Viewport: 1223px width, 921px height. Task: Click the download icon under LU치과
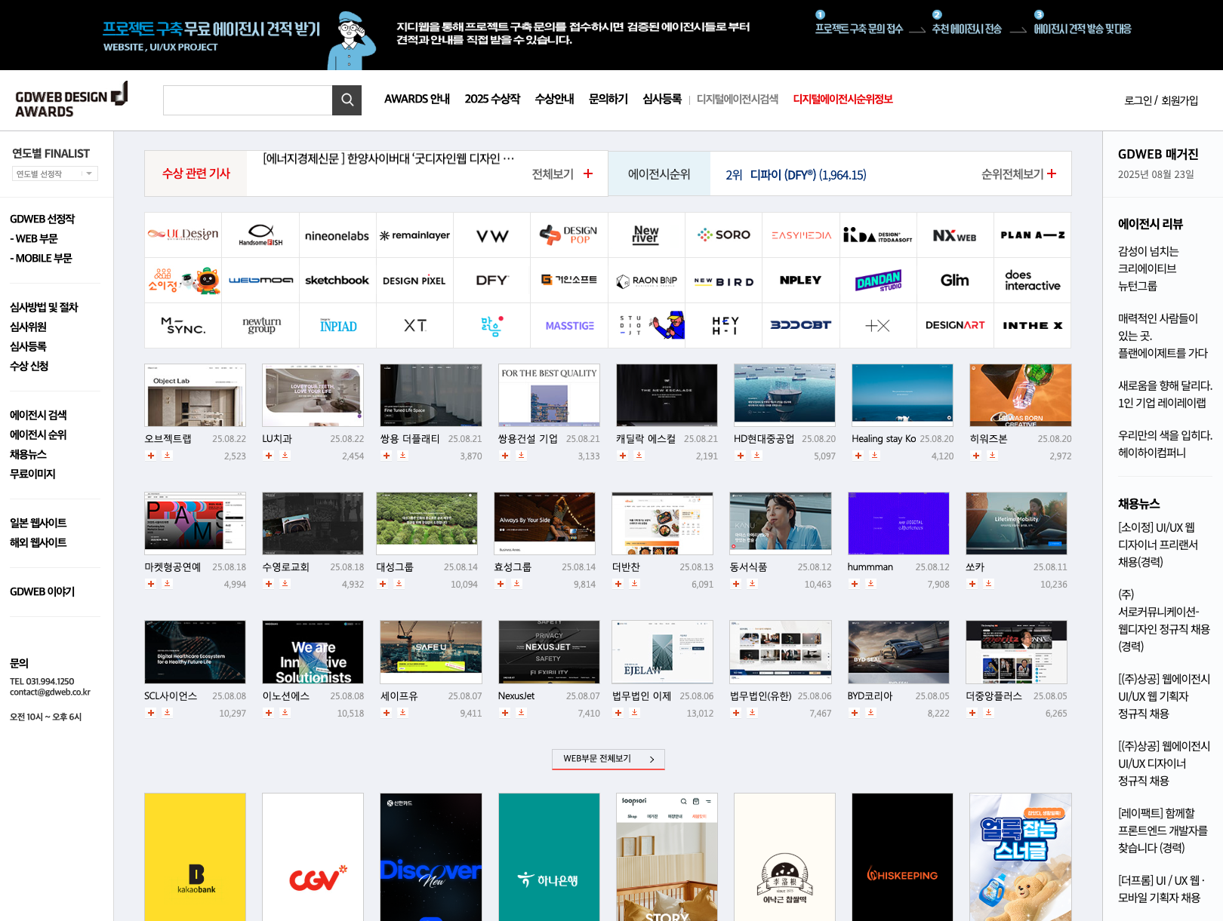pyautogui.click(x=285, y=456)
